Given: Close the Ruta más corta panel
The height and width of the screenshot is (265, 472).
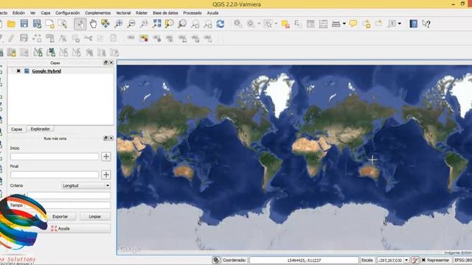Looking at the screenshot, I should (111, 138).
